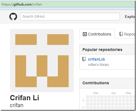Screen dimensions: 136x111
Task: Click the 'crifan' username text
Action: click(17, 105)
